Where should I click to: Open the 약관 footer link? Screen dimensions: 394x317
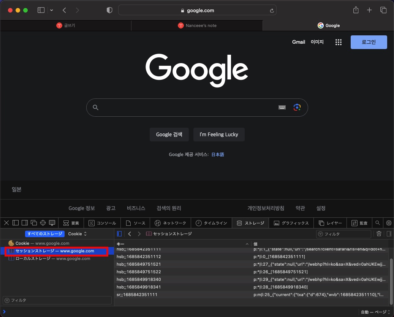(300, 208)
